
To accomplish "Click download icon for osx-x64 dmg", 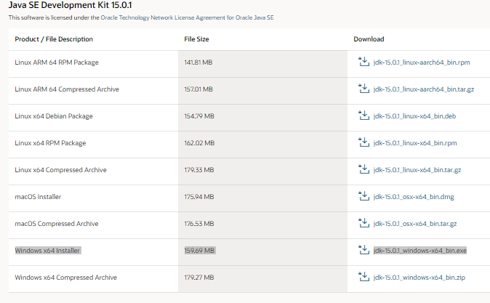I will 364,196.
